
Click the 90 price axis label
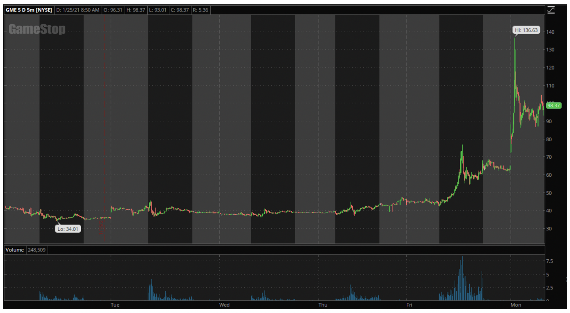tap(549, 121)
